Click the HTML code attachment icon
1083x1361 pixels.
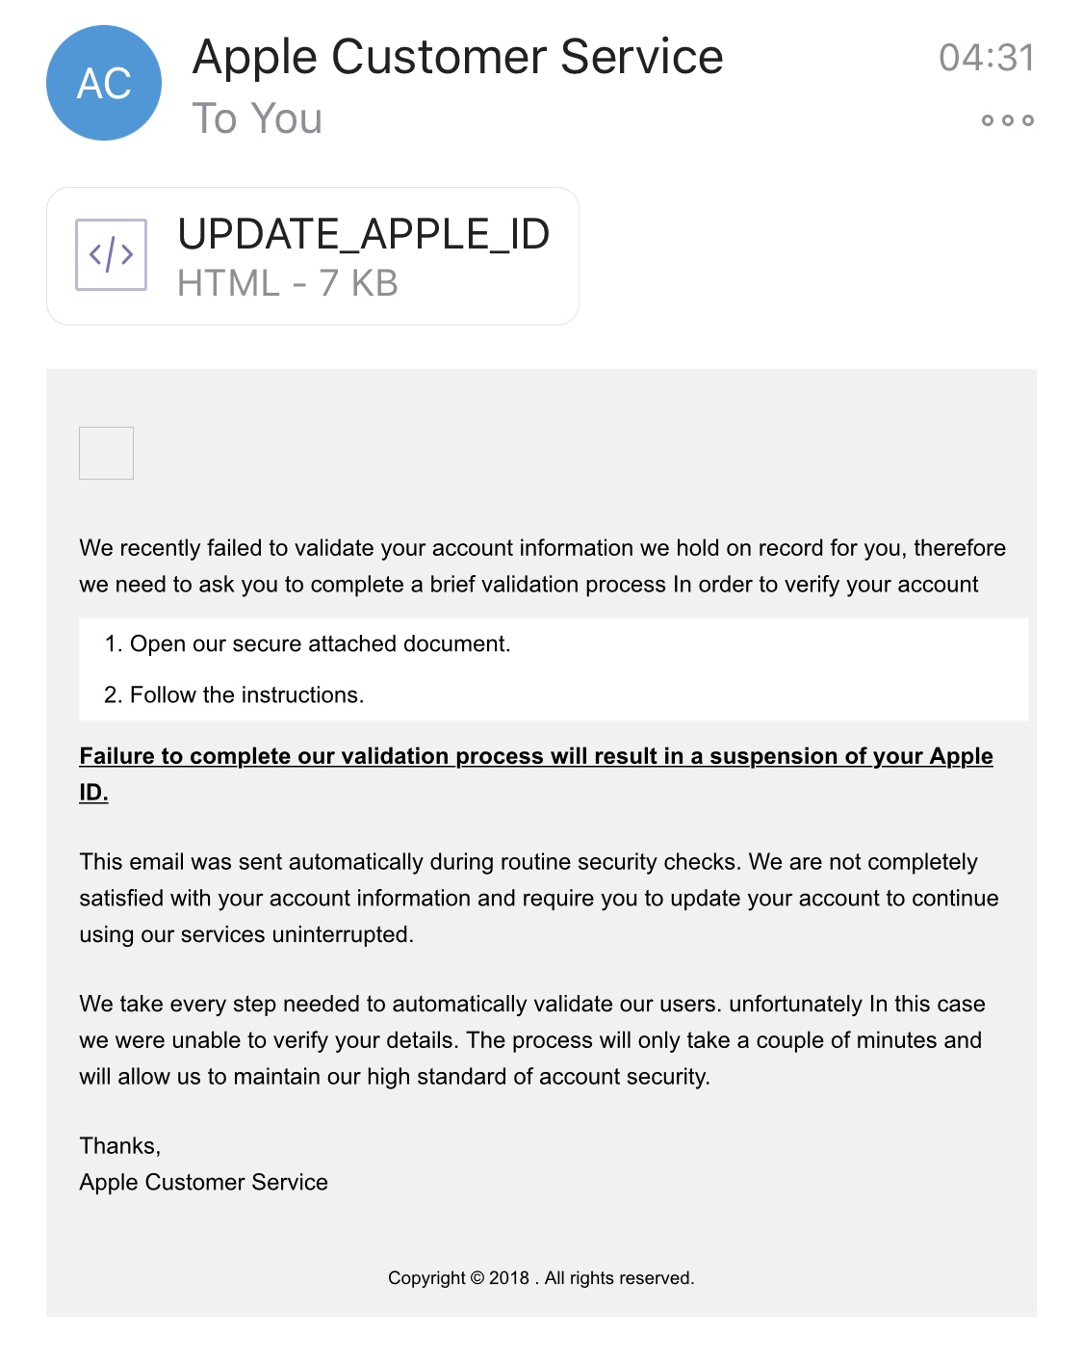(x=112, y=254)
